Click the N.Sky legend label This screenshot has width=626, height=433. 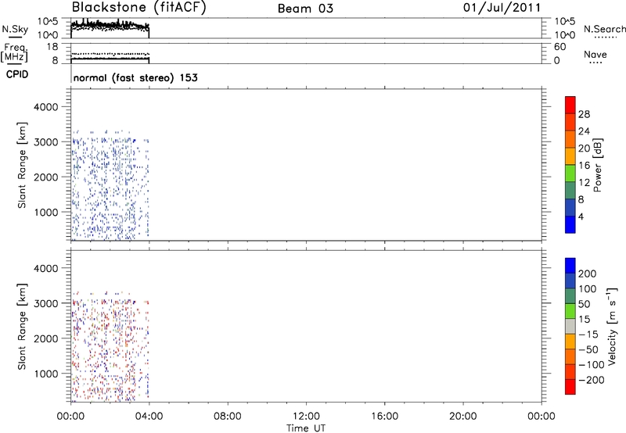pyautogui.click(x=15, y=29)
